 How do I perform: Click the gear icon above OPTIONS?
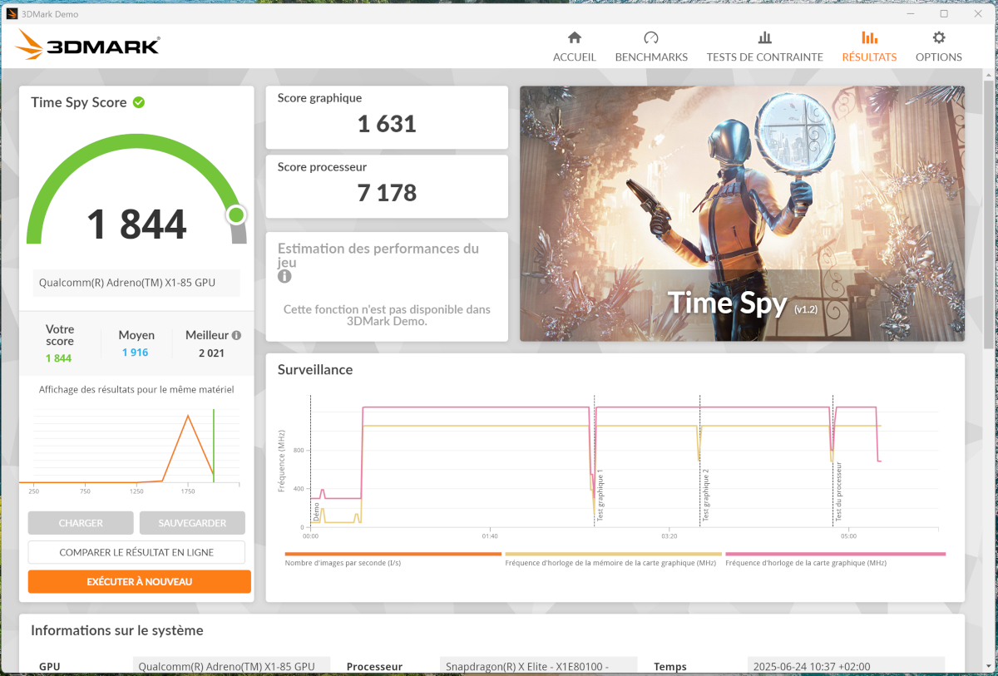[939, 37]
